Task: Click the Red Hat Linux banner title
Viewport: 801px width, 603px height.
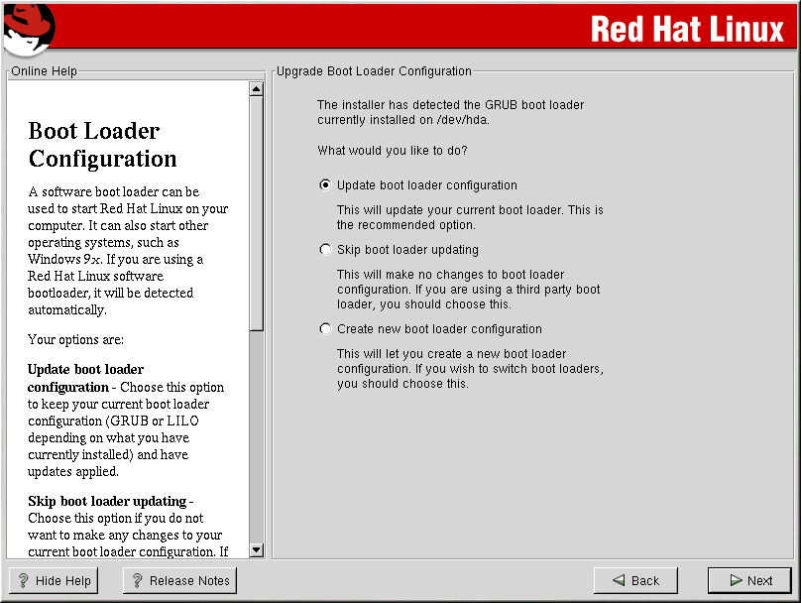Action: 686,30
